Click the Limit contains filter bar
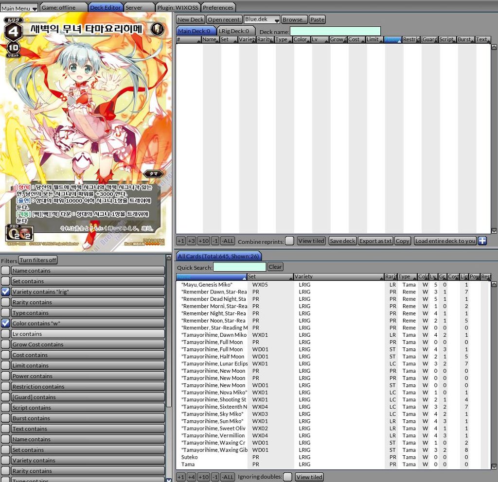This screenshot has width=498, height=482. point(88,365)
